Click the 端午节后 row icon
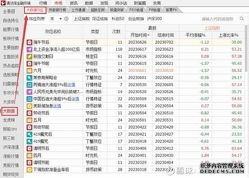249x178 pixels. pyautogui.click(x=29, y=42)
